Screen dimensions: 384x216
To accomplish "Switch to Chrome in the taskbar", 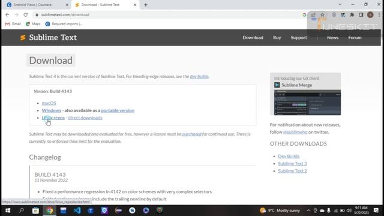I will tap(49, 211).
